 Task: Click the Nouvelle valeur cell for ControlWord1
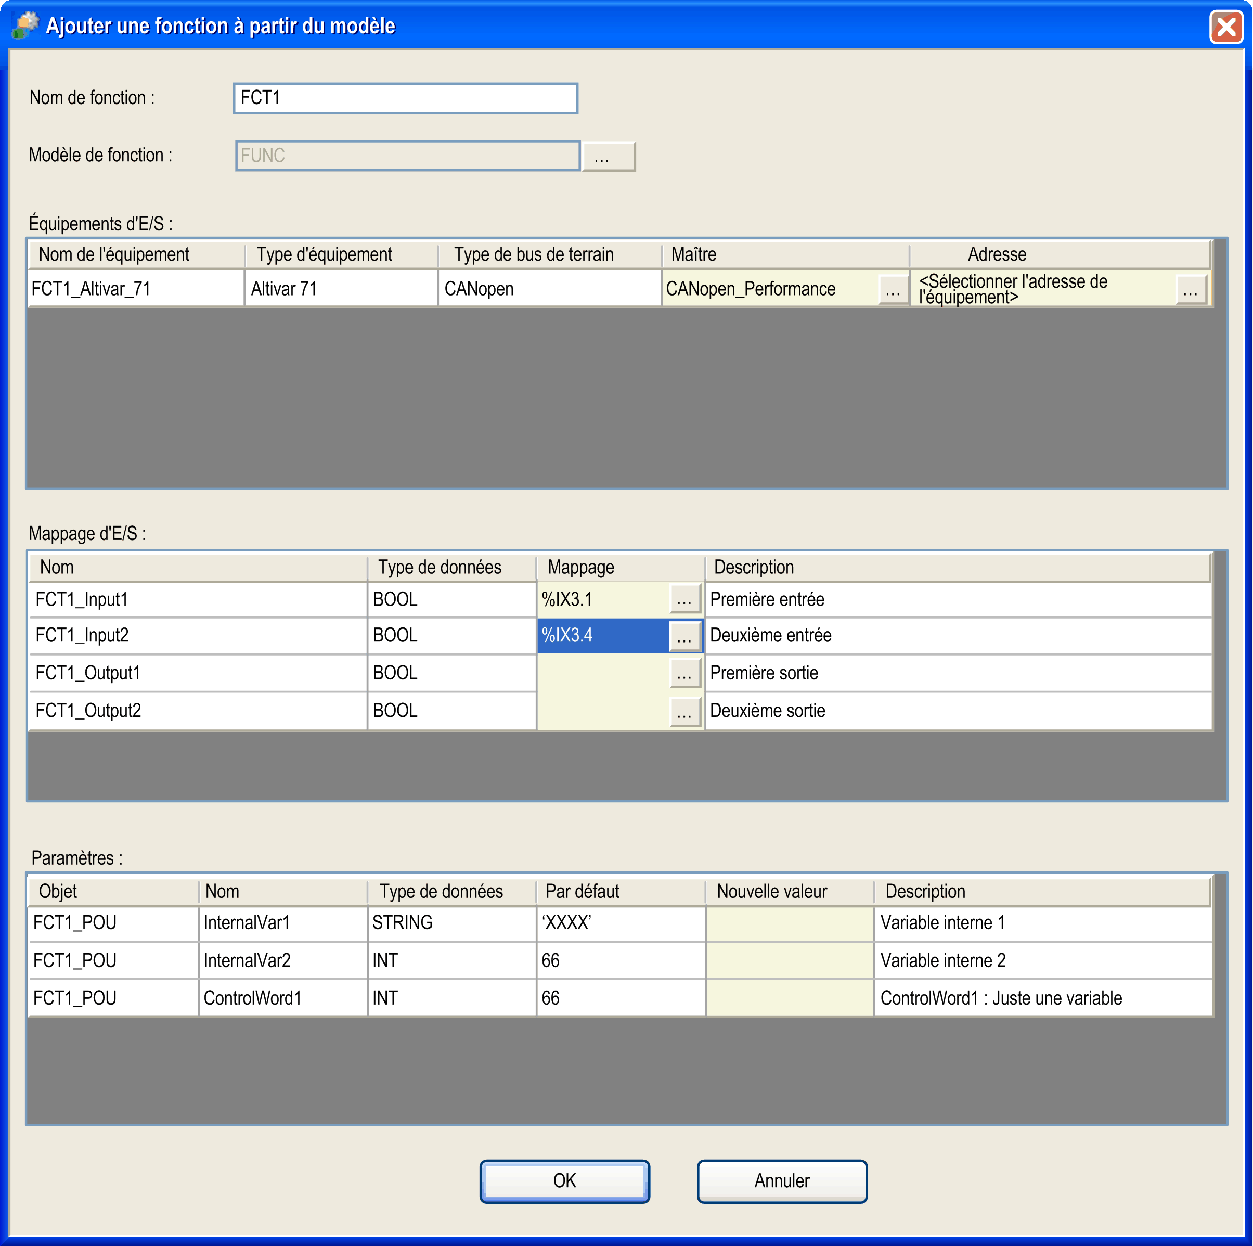tap(790, 998)
